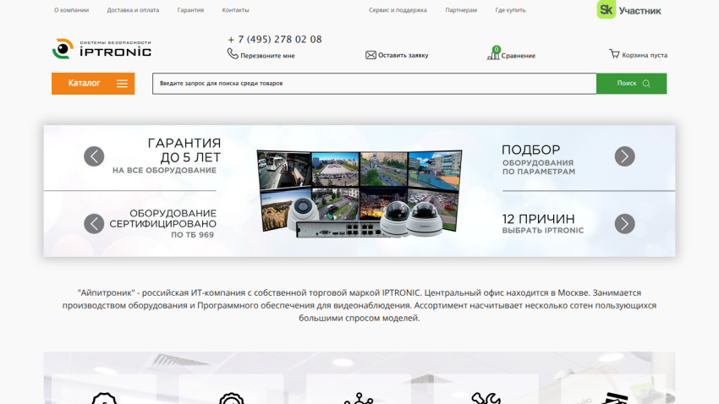Viewport: 719px width, 404px height.
Task: Open the Сравнение link
Action: 519,56
